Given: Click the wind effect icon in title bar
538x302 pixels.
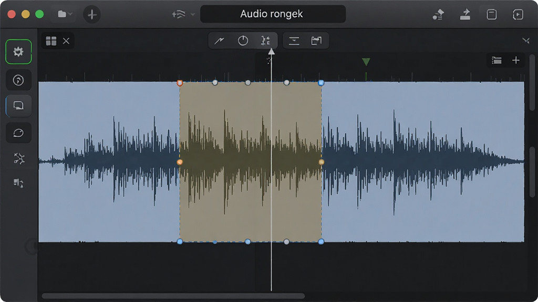Looking at the screenshot, I should (179, 14).
